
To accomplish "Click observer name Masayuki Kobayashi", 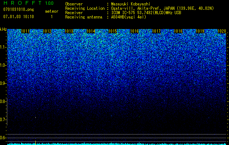I will (131, 4).
